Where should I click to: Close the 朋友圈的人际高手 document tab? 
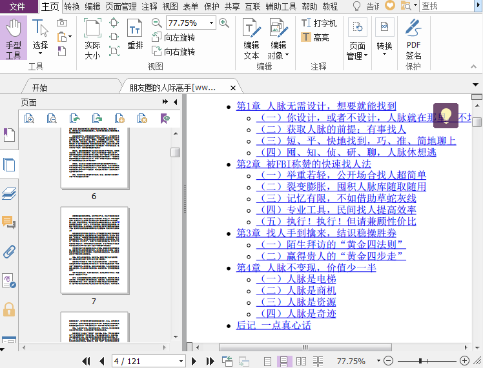233,88
